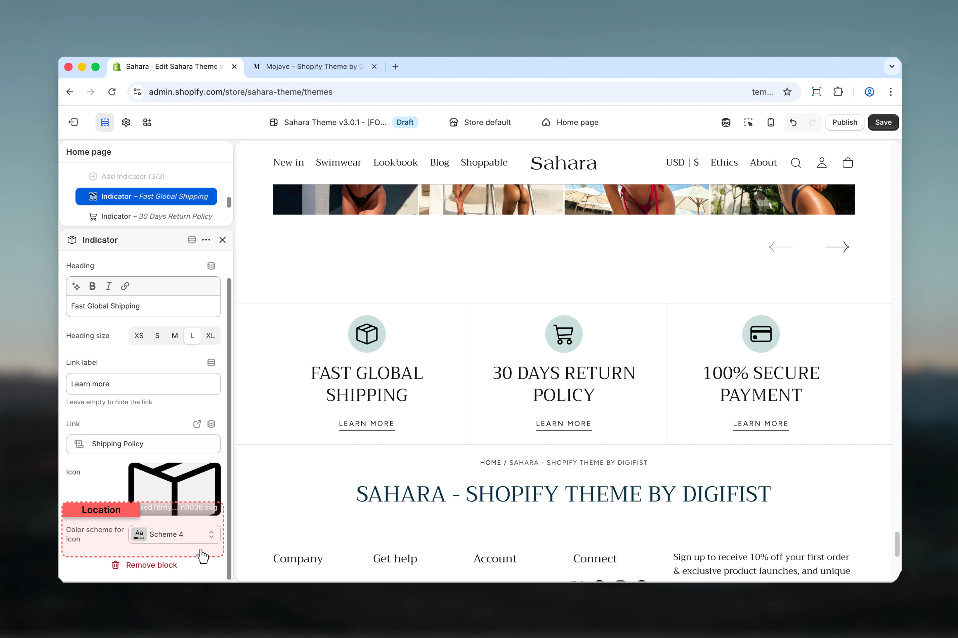The height and width of the screenshot is (638, 958).
Task: Close the Indicator settings panel
Action: (222, 240)
